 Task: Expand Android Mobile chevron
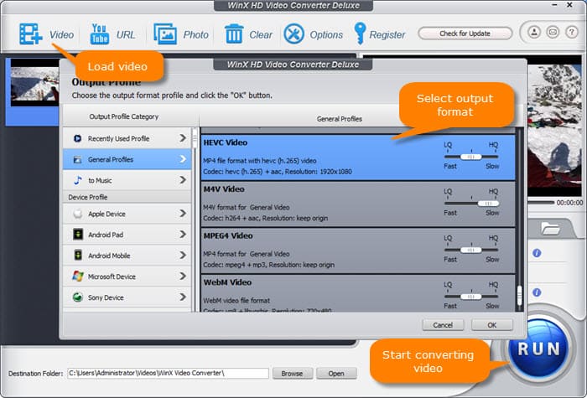point(183,255)
